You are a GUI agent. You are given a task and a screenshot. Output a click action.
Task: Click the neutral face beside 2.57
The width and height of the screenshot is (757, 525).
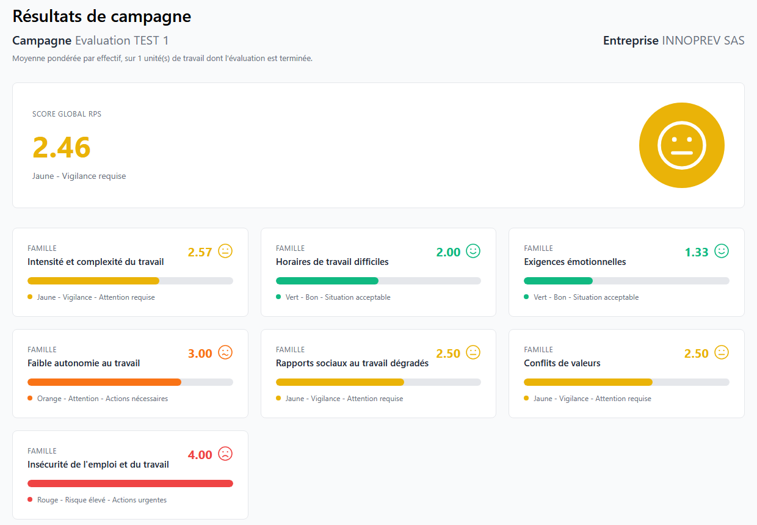(x=225, y=251)
